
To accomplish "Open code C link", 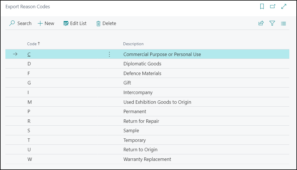I will pyautogui.click(x=29, y=54).
